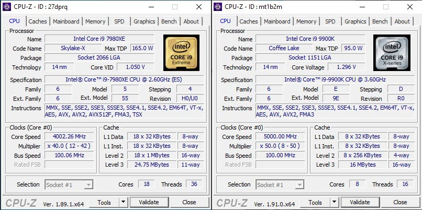This screenshot has width=422, height=210.
Task: Go to Bench tab in 27dprq window
Action: pos(169,21)
